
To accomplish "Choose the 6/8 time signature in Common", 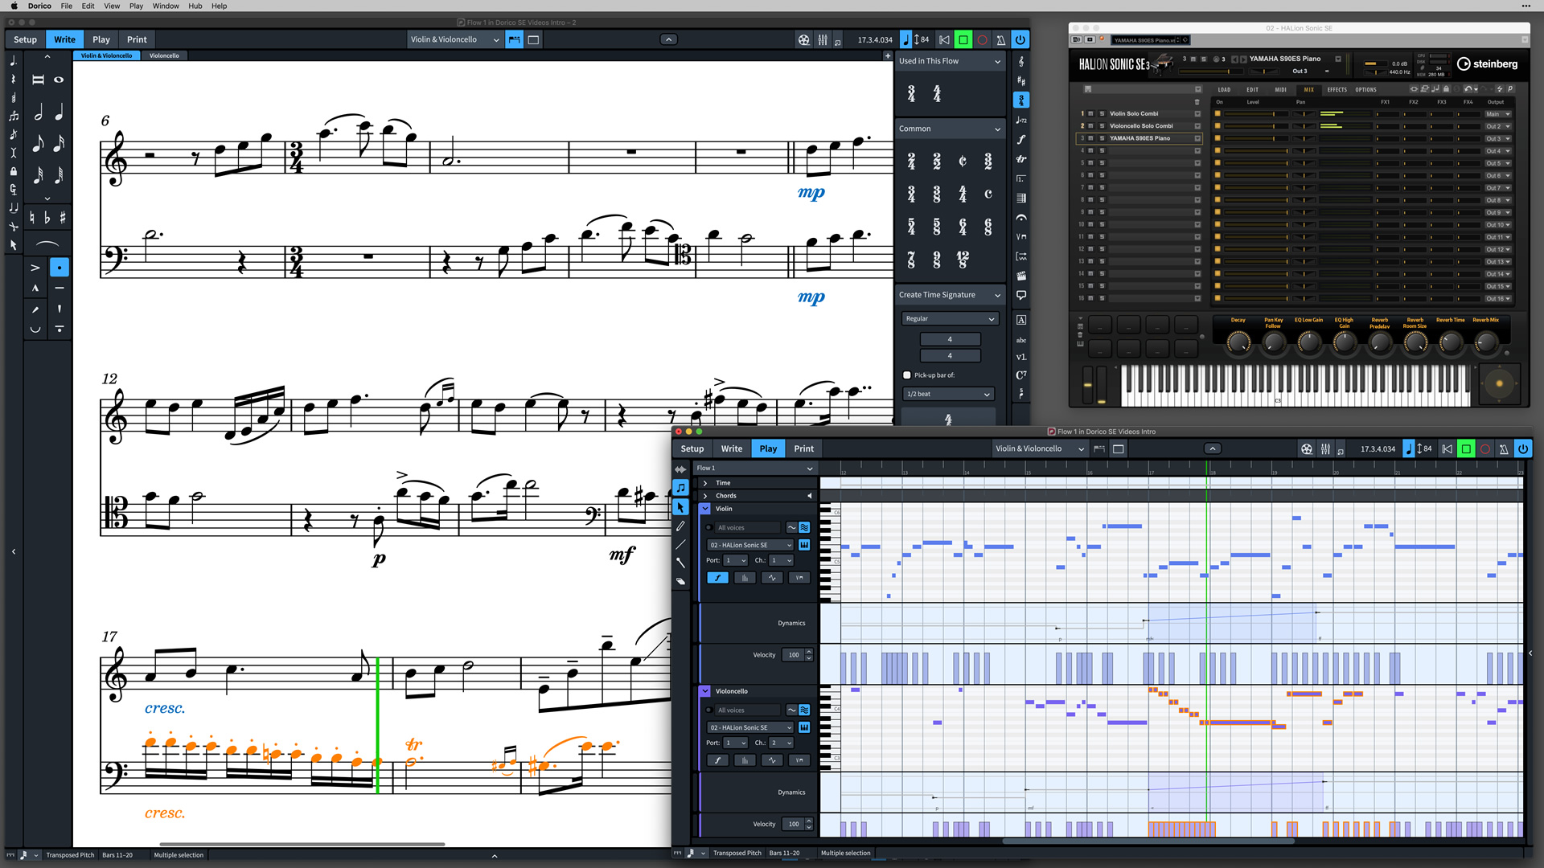I will click(988, 227).
